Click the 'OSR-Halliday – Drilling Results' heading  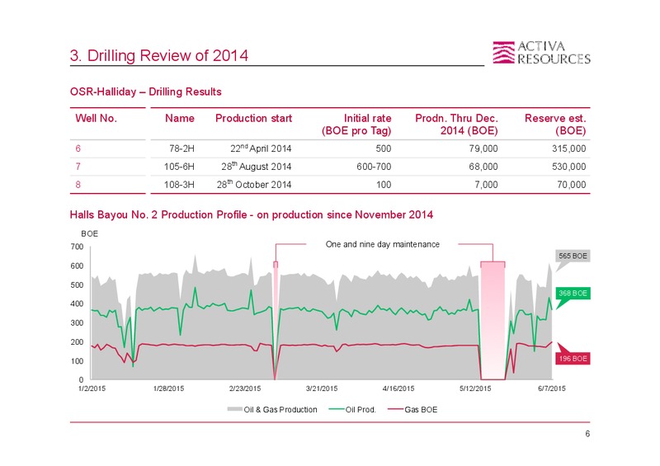click(x=146, y=92)
